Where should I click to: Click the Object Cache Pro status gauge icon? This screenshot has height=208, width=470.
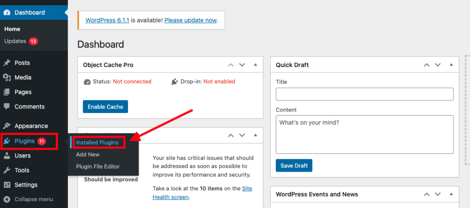point(87,82)
